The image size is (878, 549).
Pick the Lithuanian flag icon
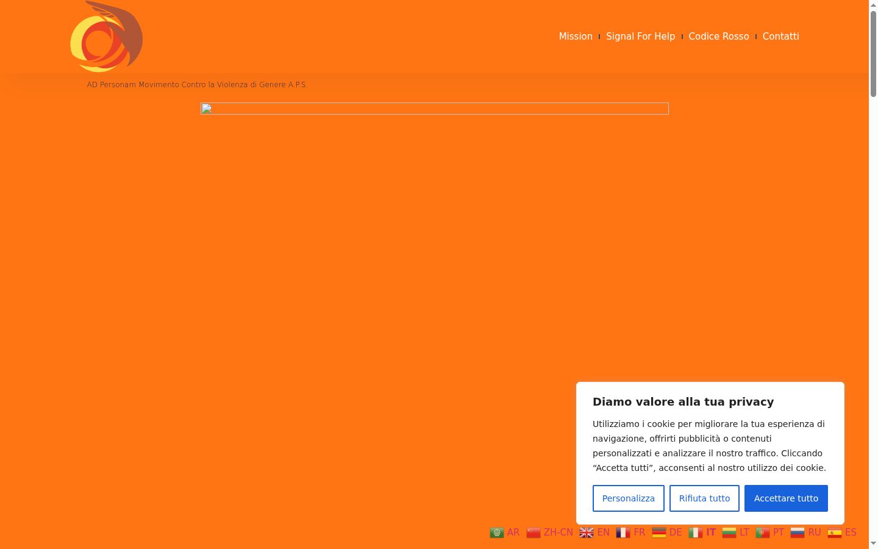click(729, 533)
